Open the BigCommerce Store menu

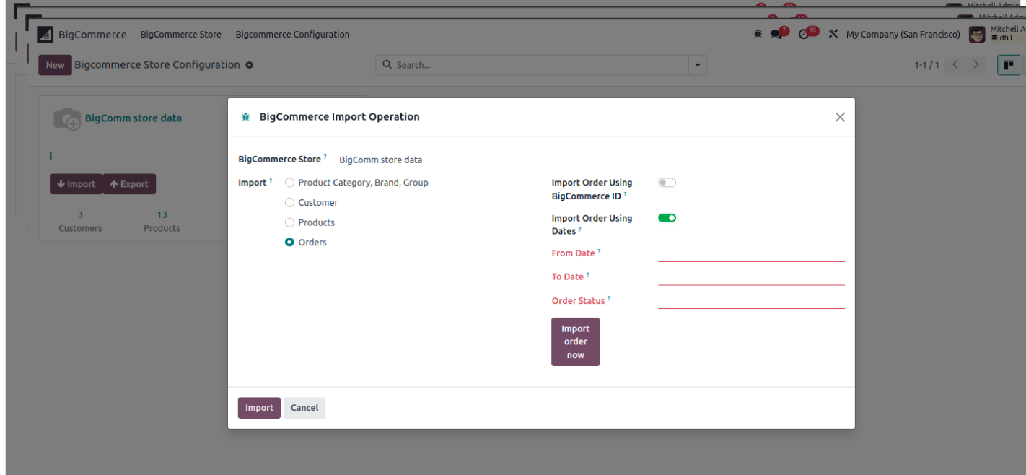click(x=180, y=35)
